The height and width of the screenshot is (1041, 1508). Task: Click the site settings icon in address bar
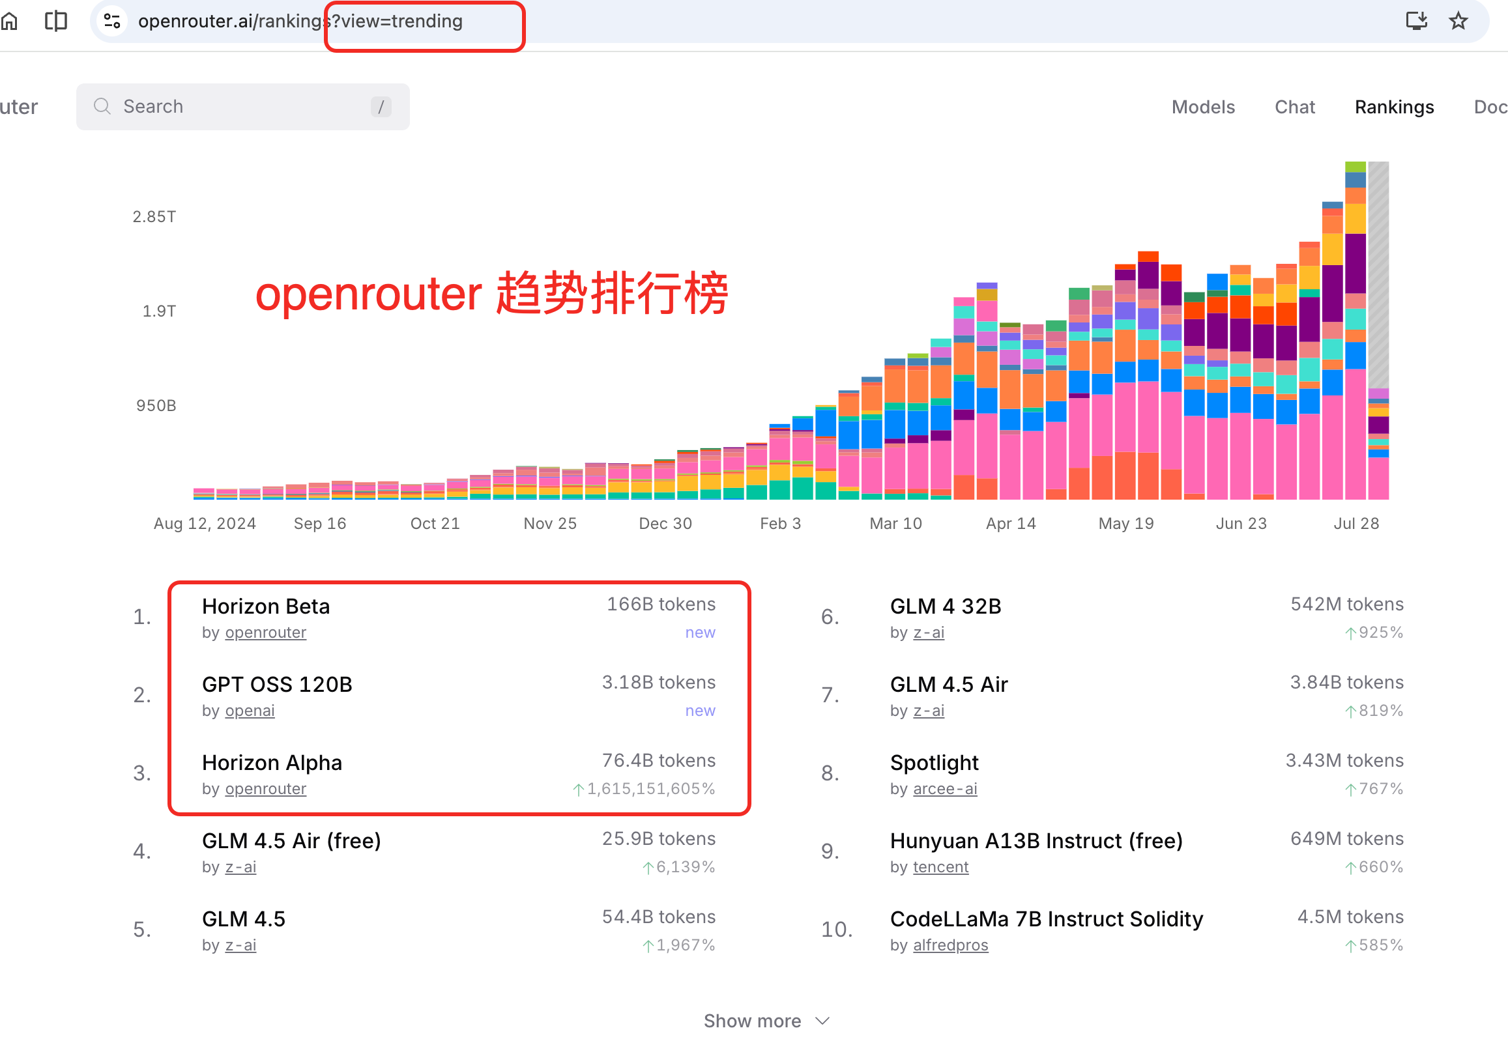(x=112, y=21)
